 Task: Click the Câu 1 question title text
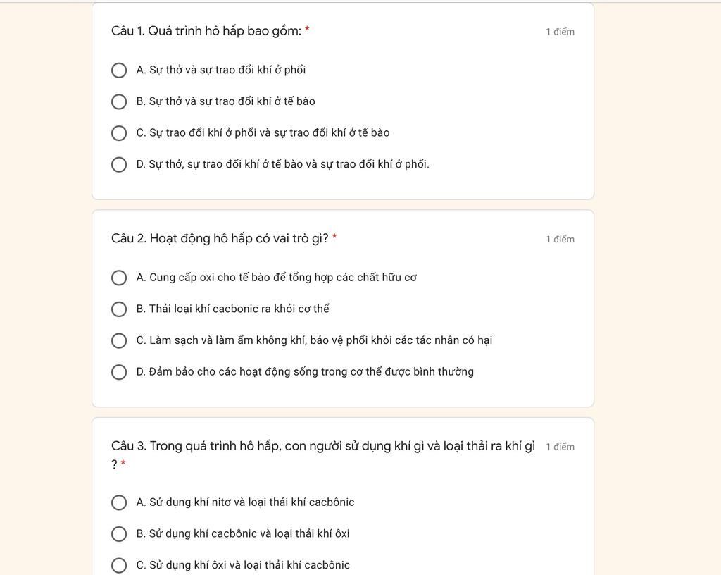pos(206,31)
